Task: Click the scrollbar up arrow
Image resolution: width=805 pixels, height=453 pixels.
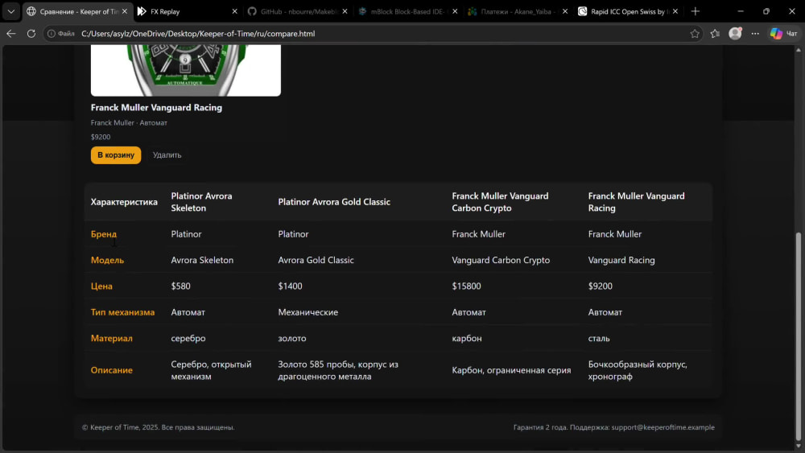Action: pos(798,50)
